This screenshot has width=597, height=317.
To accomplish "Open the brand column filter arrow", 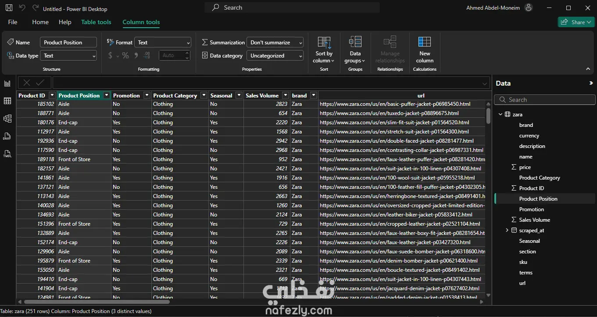I will tap(314, 95).
